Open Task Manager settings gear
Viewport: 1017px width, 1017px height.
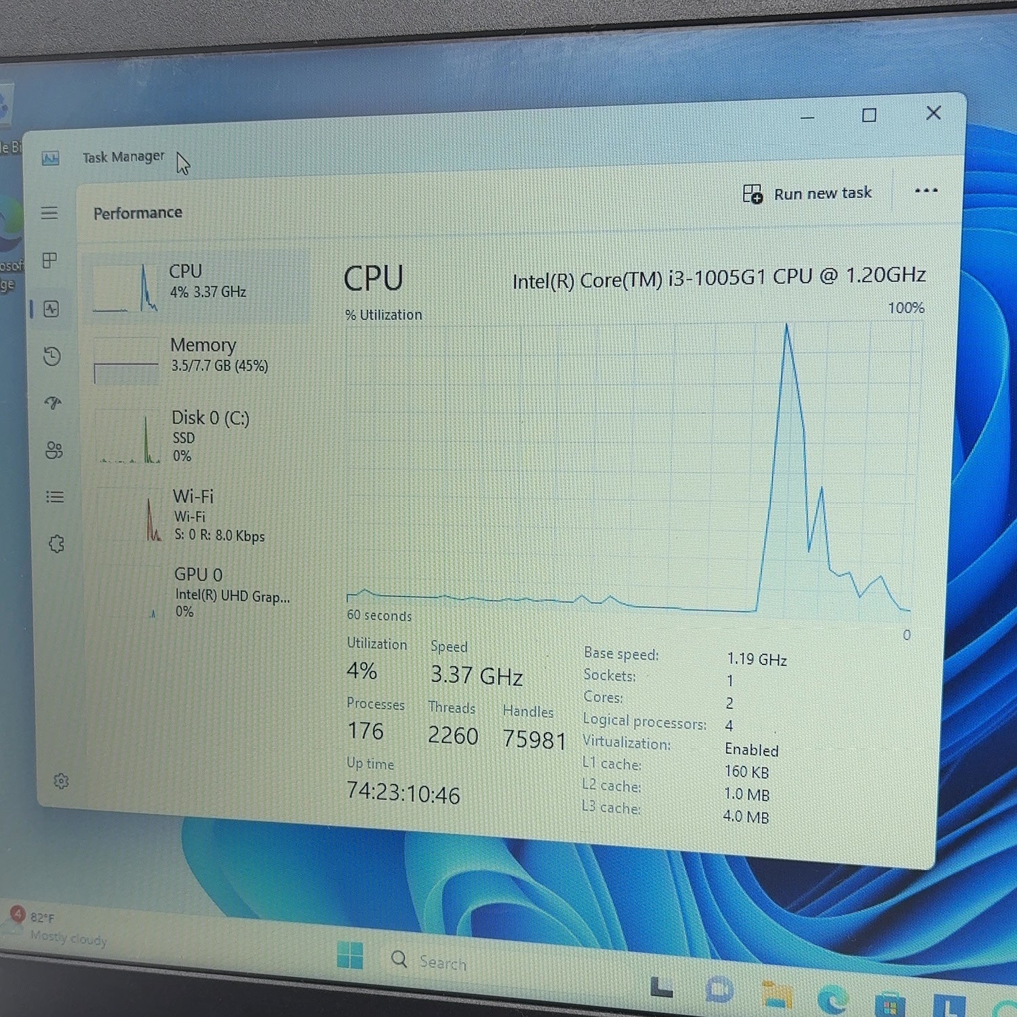tap(61, 782)
